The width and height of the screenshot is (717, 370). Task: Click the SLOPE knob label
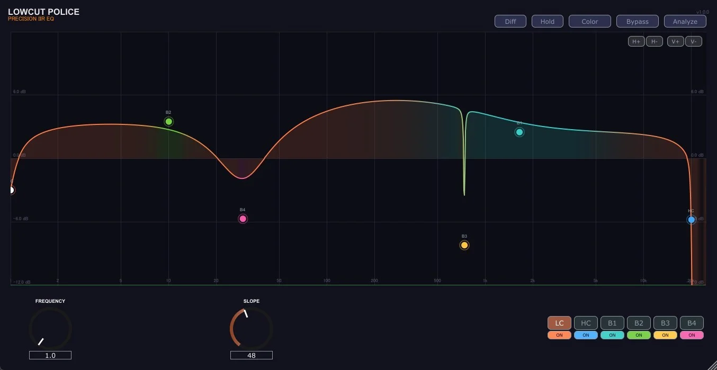[x=252, y=301]
